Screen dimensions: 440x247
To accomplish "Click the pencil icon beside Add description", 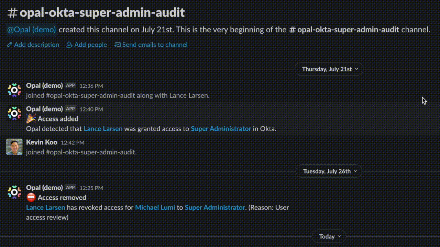I will coord(10,45).
